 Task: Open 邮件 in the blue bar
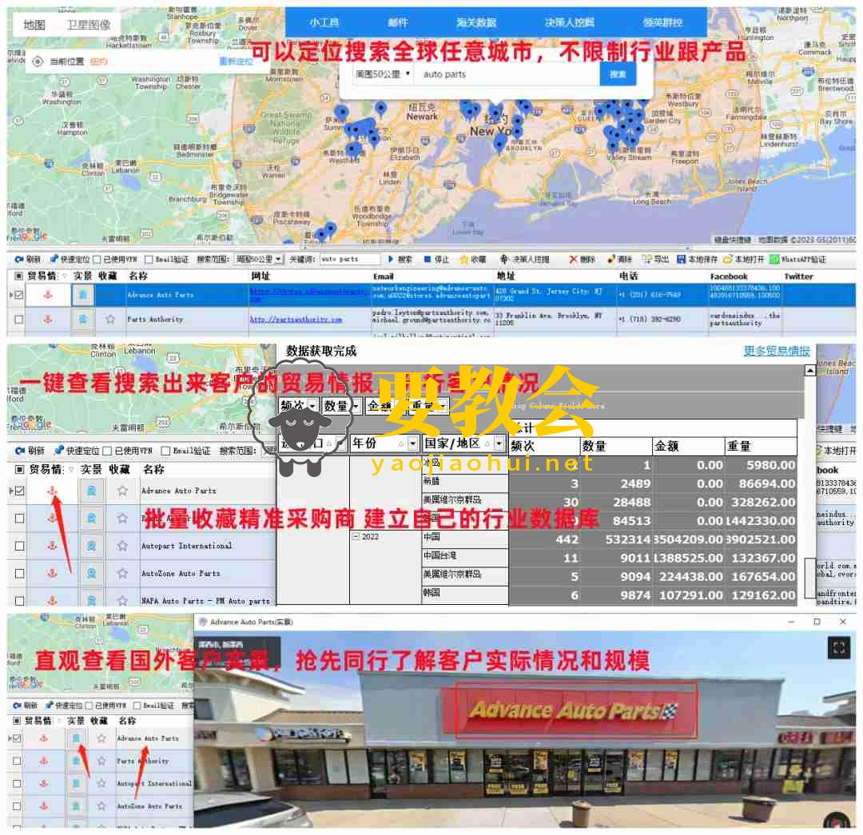click(398, 22)
